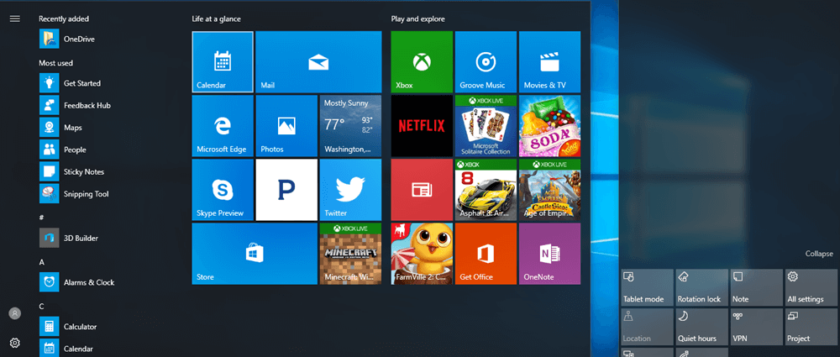
Task: Open the Project quick action
Action: (x=811, y=327)
